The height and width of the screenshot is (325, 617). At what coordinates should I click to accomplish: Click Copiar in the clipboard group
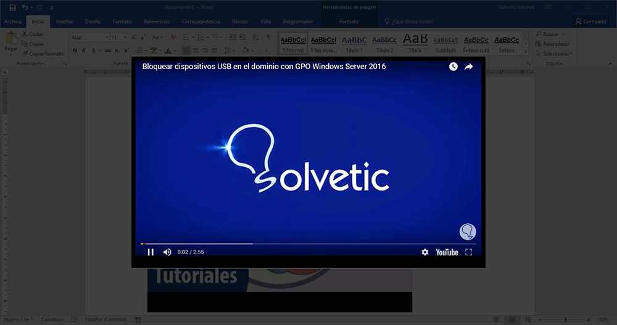33,44
